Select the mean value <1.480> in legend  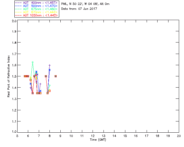(51, 9)
